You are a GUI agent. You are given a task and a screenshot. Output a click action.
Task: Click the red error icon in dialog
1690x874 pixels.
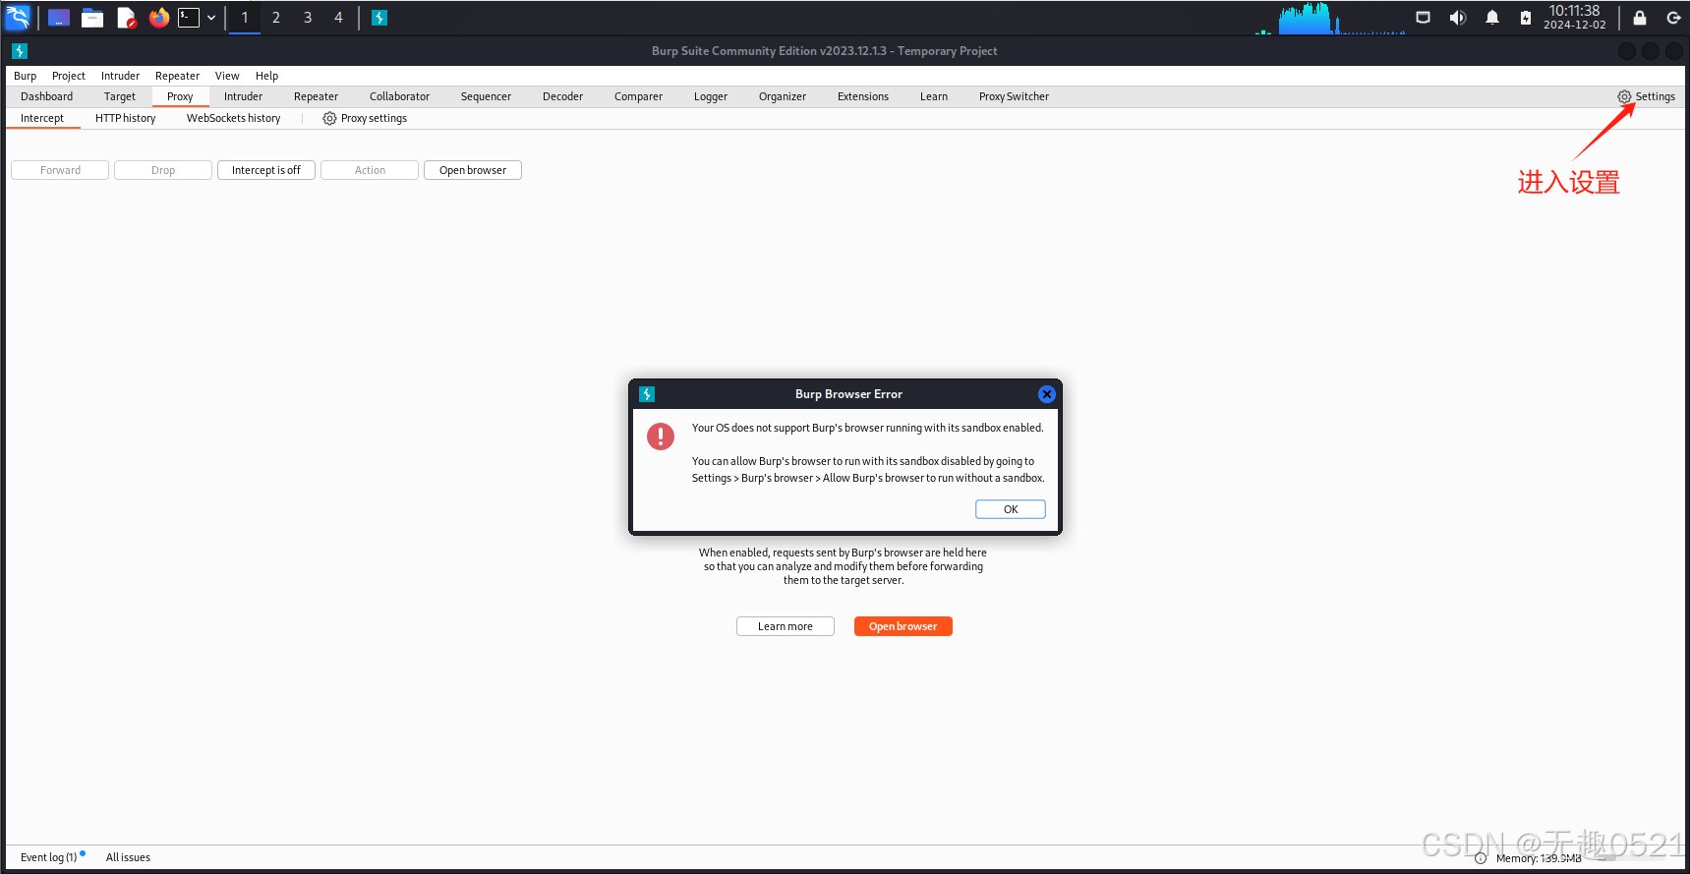(x=661, y=436)
